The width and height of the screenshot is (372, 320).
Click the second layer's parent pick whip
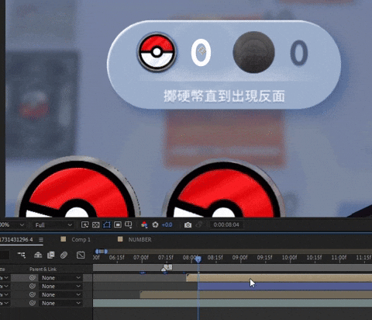tap(33, 287)
